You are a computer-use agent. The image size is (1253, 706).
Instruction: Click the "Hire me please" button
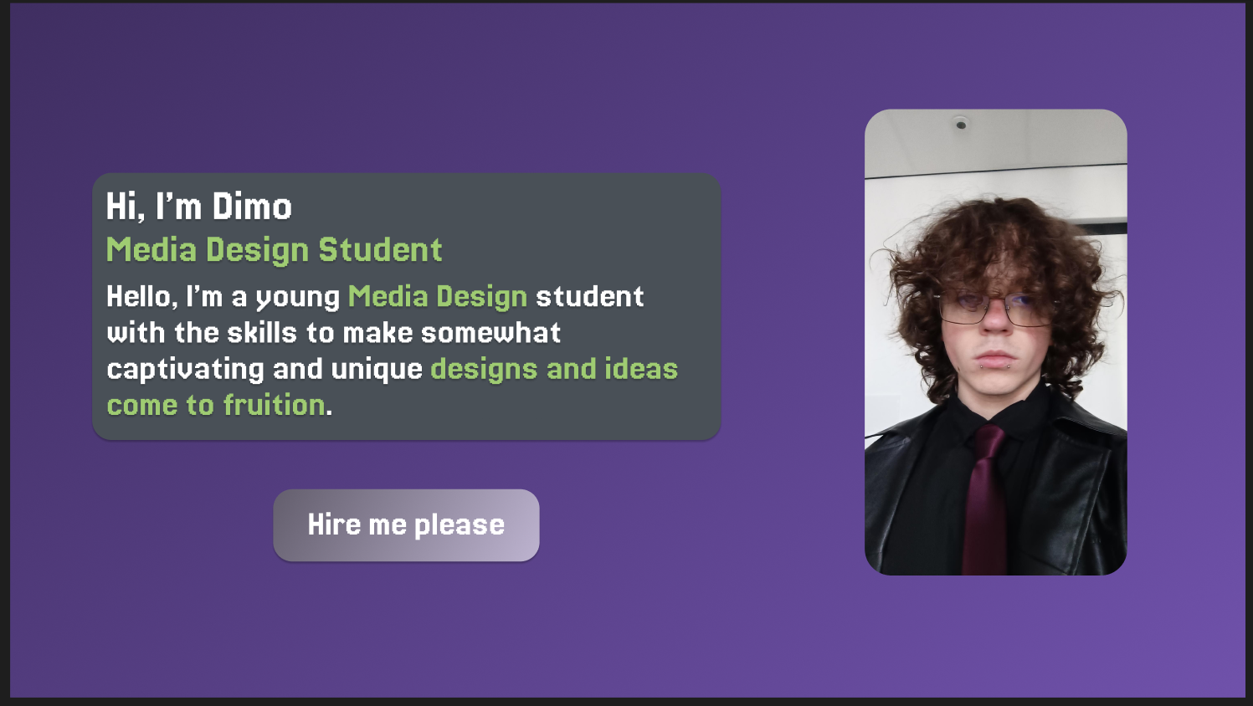click(406, 525)
